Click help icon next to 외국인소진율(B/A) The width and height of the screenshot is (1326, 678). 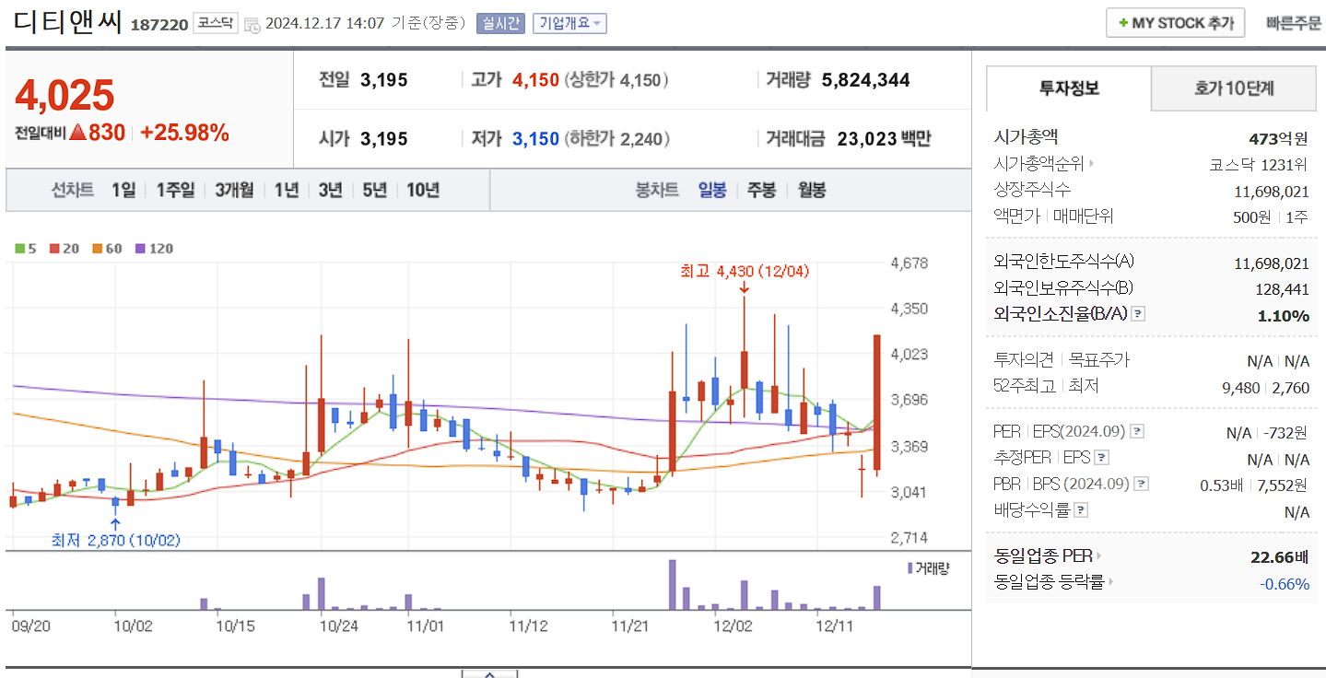[1138, 313]
